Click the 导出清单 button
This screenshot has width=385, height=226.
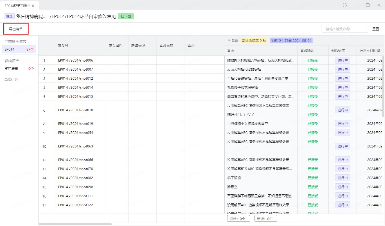[16, 29]
